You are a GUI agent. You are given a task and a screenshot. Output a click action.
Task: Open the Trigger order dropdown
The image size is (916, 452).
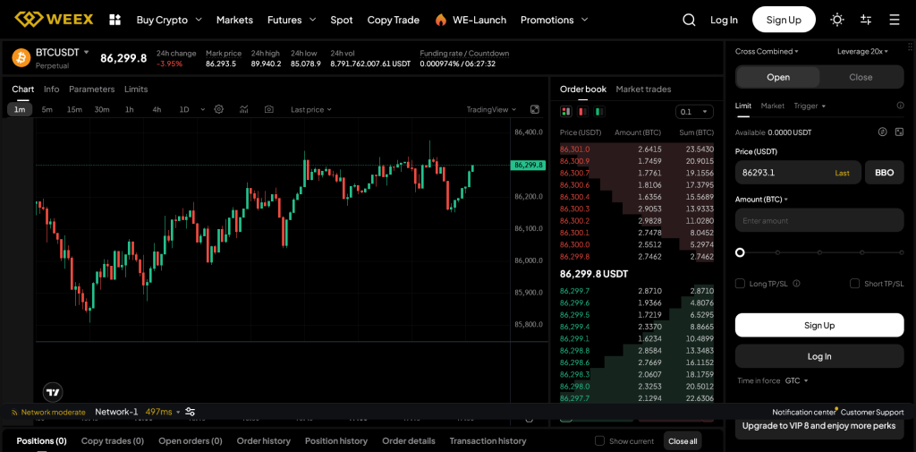810,106
